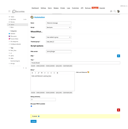Open the Discussion category purple swatch
The image size is (128, 129).
[x=9, y=36]
